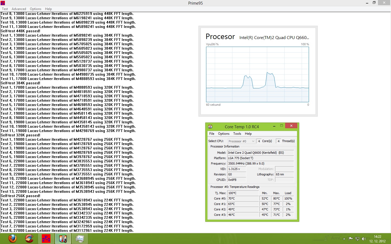The image size is (391, 244).
Task: Click Core Temp title bar icon
Action: click(x=210, y=127)
